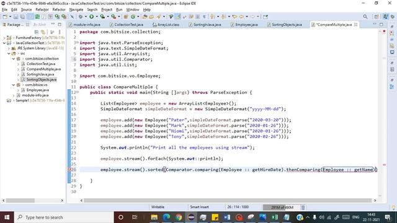
Task: Click the Last Edit Location icon
Action: coord(234,17)
